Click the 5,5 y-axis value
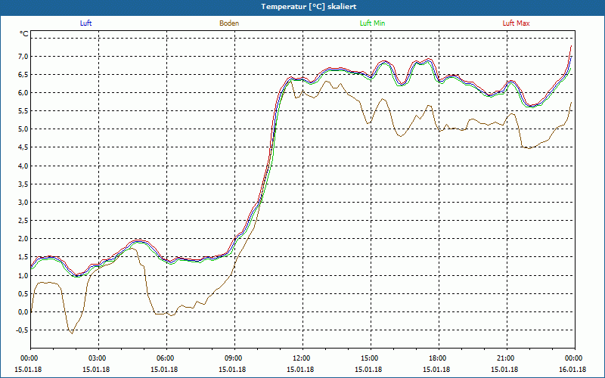The image size is (605, 378). click(x=23, y=111)
